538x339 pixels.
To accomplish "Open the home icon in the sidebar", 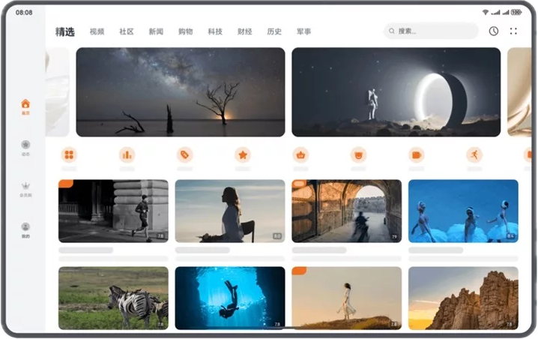I will [25, 104].
